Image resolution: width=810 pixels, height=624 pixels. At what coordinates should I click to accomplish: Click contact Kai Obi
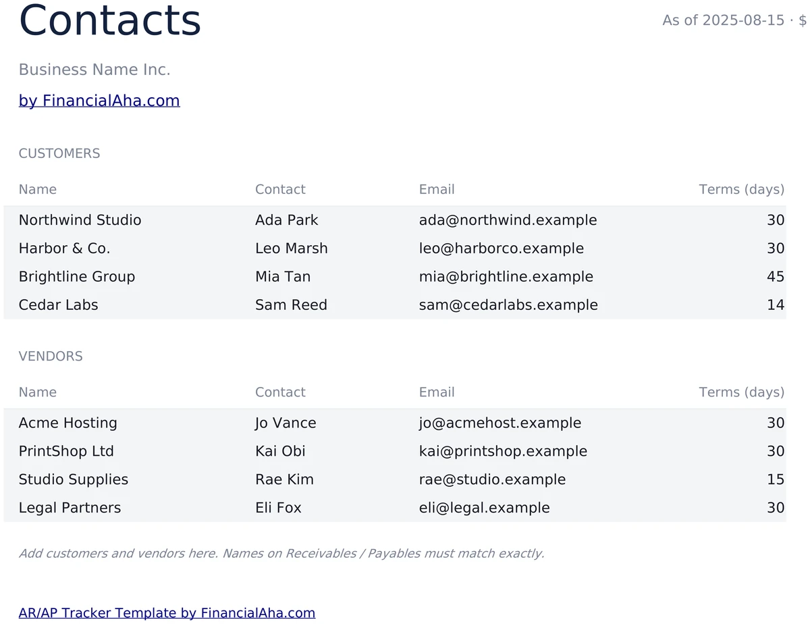tap(280, 451)
